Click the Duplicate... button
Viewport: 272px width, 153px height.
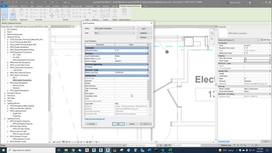pyautogui.click(x=144, y=33)
